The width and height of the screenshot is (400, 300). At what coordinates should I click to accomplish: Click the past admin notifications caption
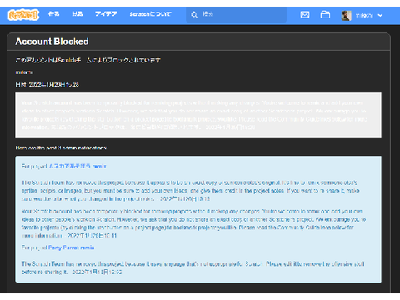click(62, 147)
